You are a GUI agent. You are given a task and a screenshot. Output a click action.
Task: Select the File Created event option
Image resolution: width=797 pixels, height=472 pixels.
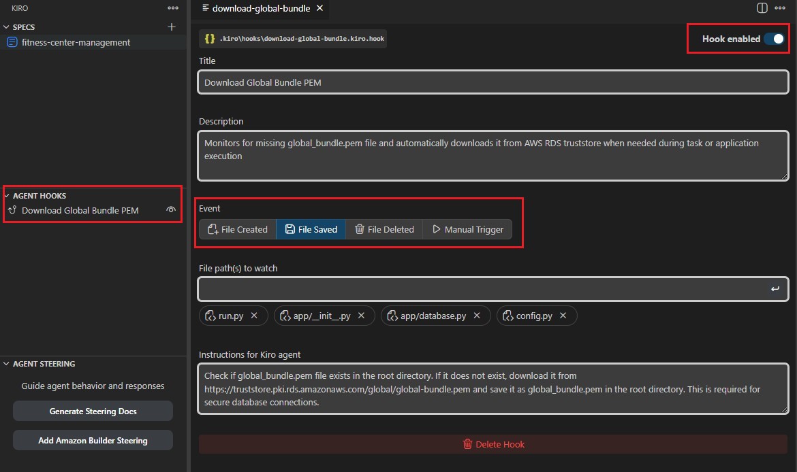pyautogui.click(x=238, y=229)
